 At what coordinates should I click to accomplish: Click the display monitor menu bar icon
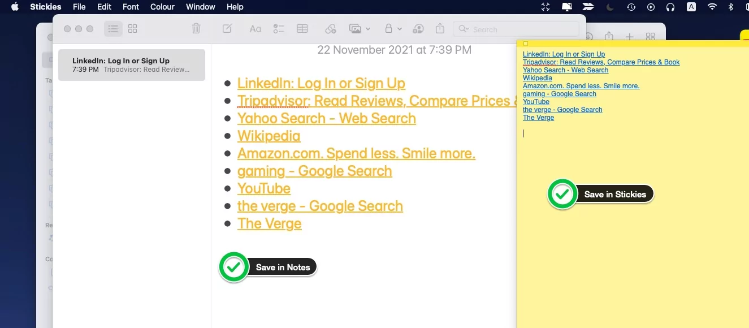567,7
